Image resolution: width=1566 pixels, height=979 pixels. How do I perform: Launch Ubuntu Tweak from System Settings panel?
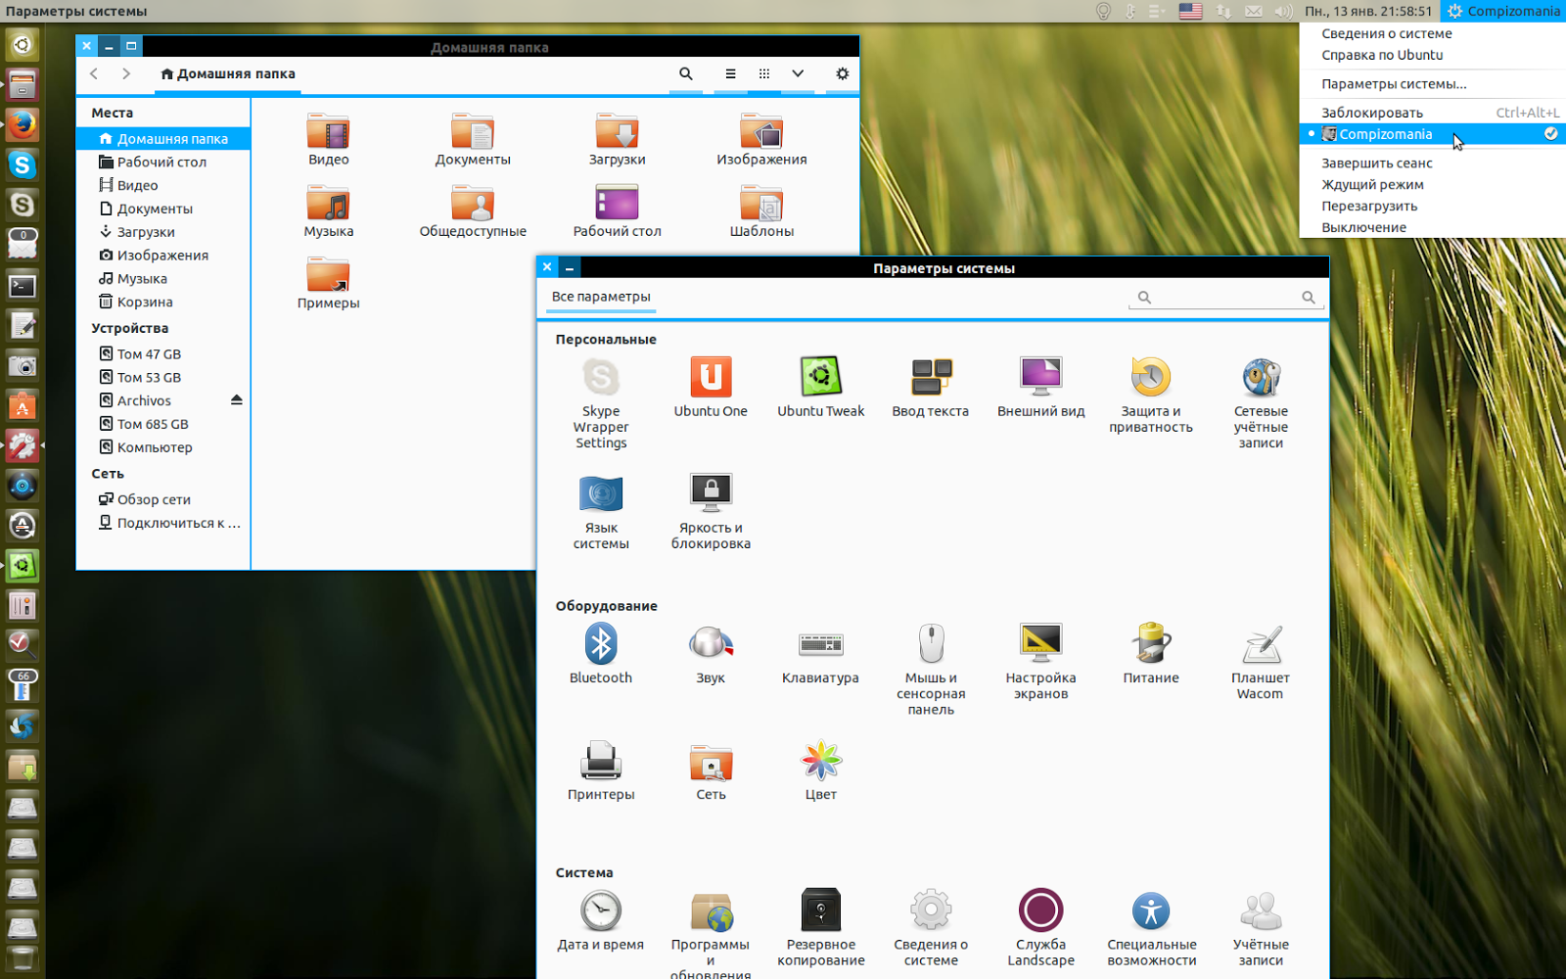(820, 388)
